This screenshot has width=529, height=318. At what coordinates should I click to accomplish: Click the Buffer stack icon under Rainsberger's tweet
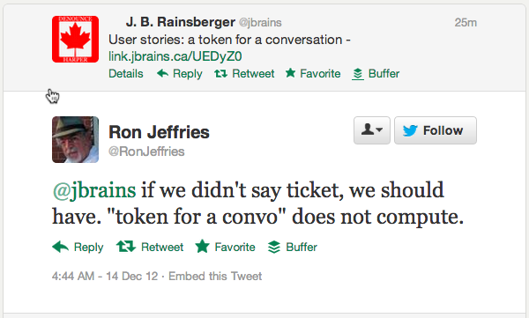click(358, 74)
